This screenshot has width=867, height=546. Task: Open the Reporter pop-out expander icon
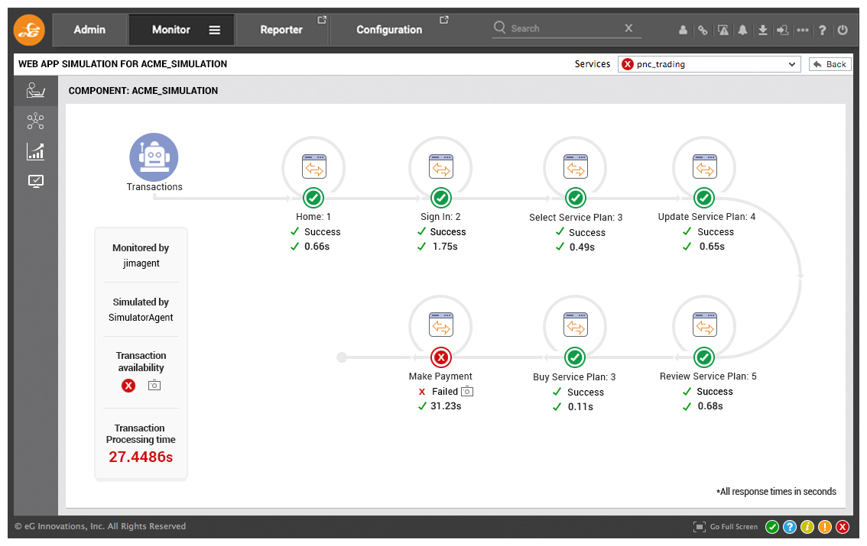click(x=322, y=20)
